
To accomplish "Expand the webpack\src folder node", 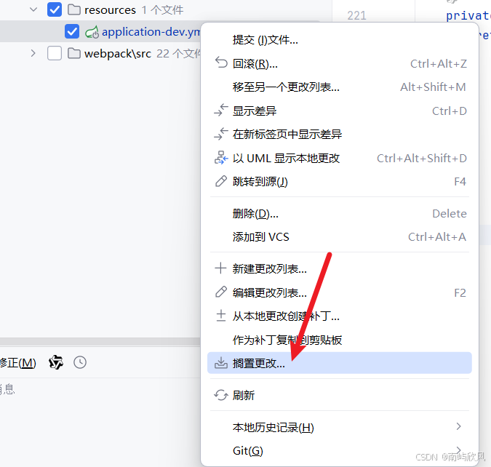I will coord(33,53).
